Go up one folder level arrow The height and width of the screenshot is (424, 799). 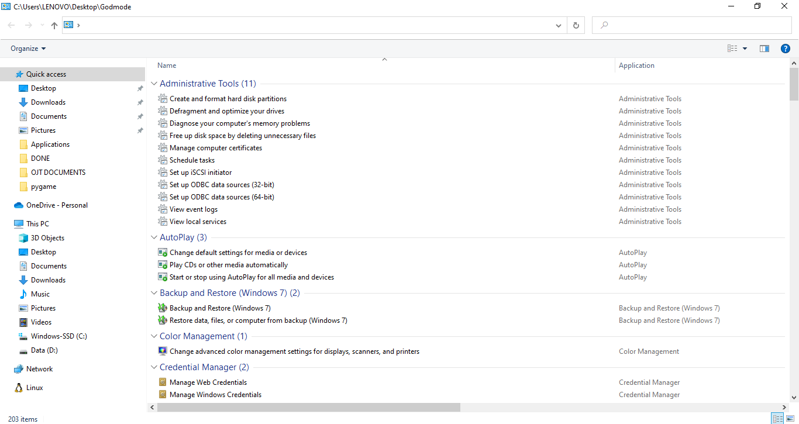click(54, 25)
